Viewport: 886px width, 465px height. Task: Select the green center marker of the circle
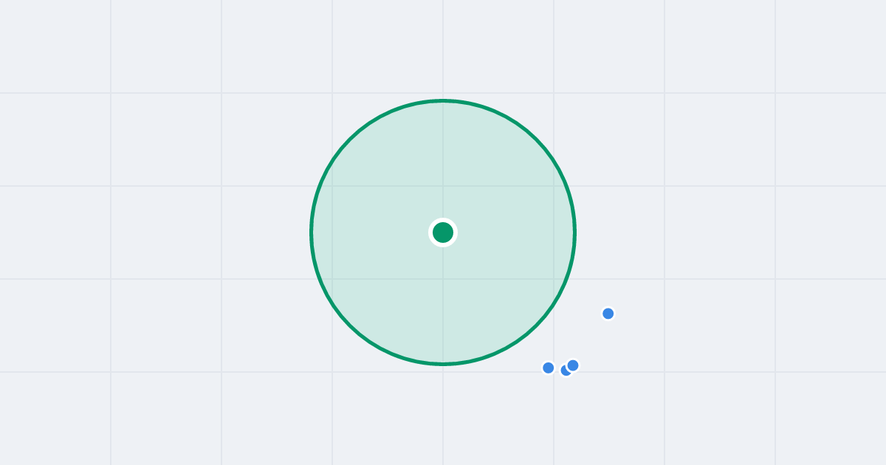tap(443, 232)
